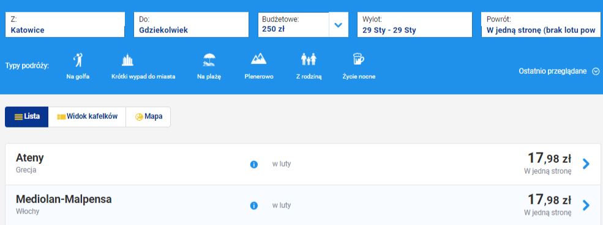Open the Powrót return date field

pyautogui.click(x=541, y=25)
